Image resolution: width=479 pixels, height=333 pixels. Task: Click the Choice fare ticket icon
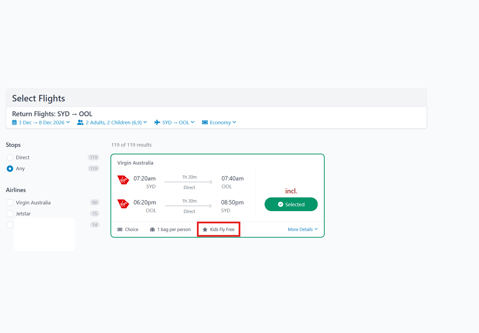[x=120, y=229]
